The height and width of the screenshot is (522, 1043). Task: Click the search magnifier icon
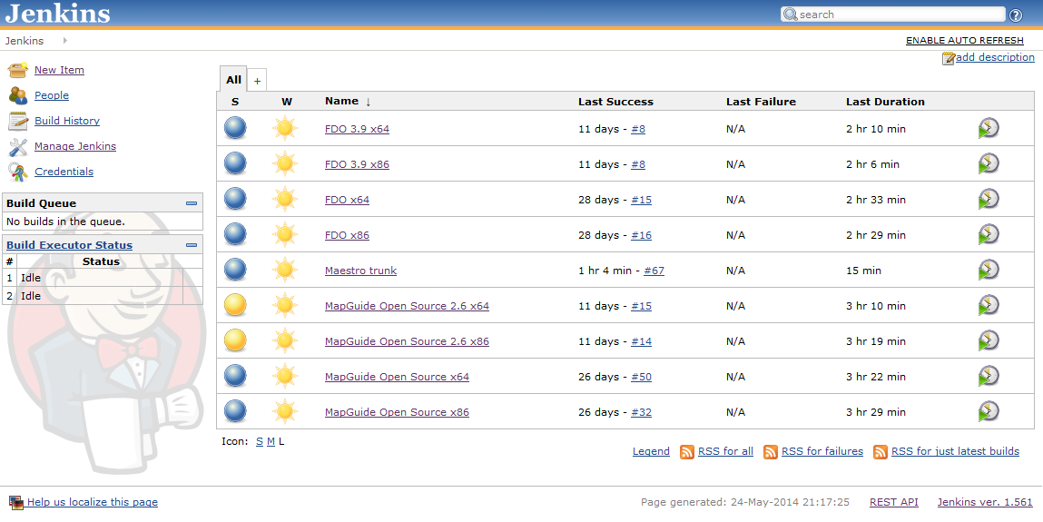[791, 14]
